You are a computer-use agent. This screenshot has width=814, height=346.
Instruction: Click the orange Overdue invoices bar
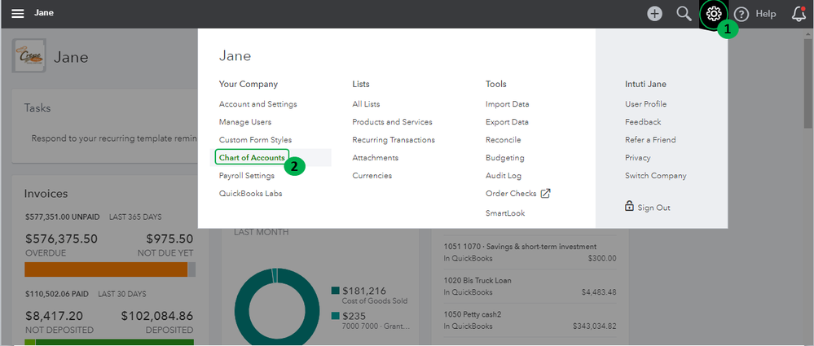pos(106,269)
